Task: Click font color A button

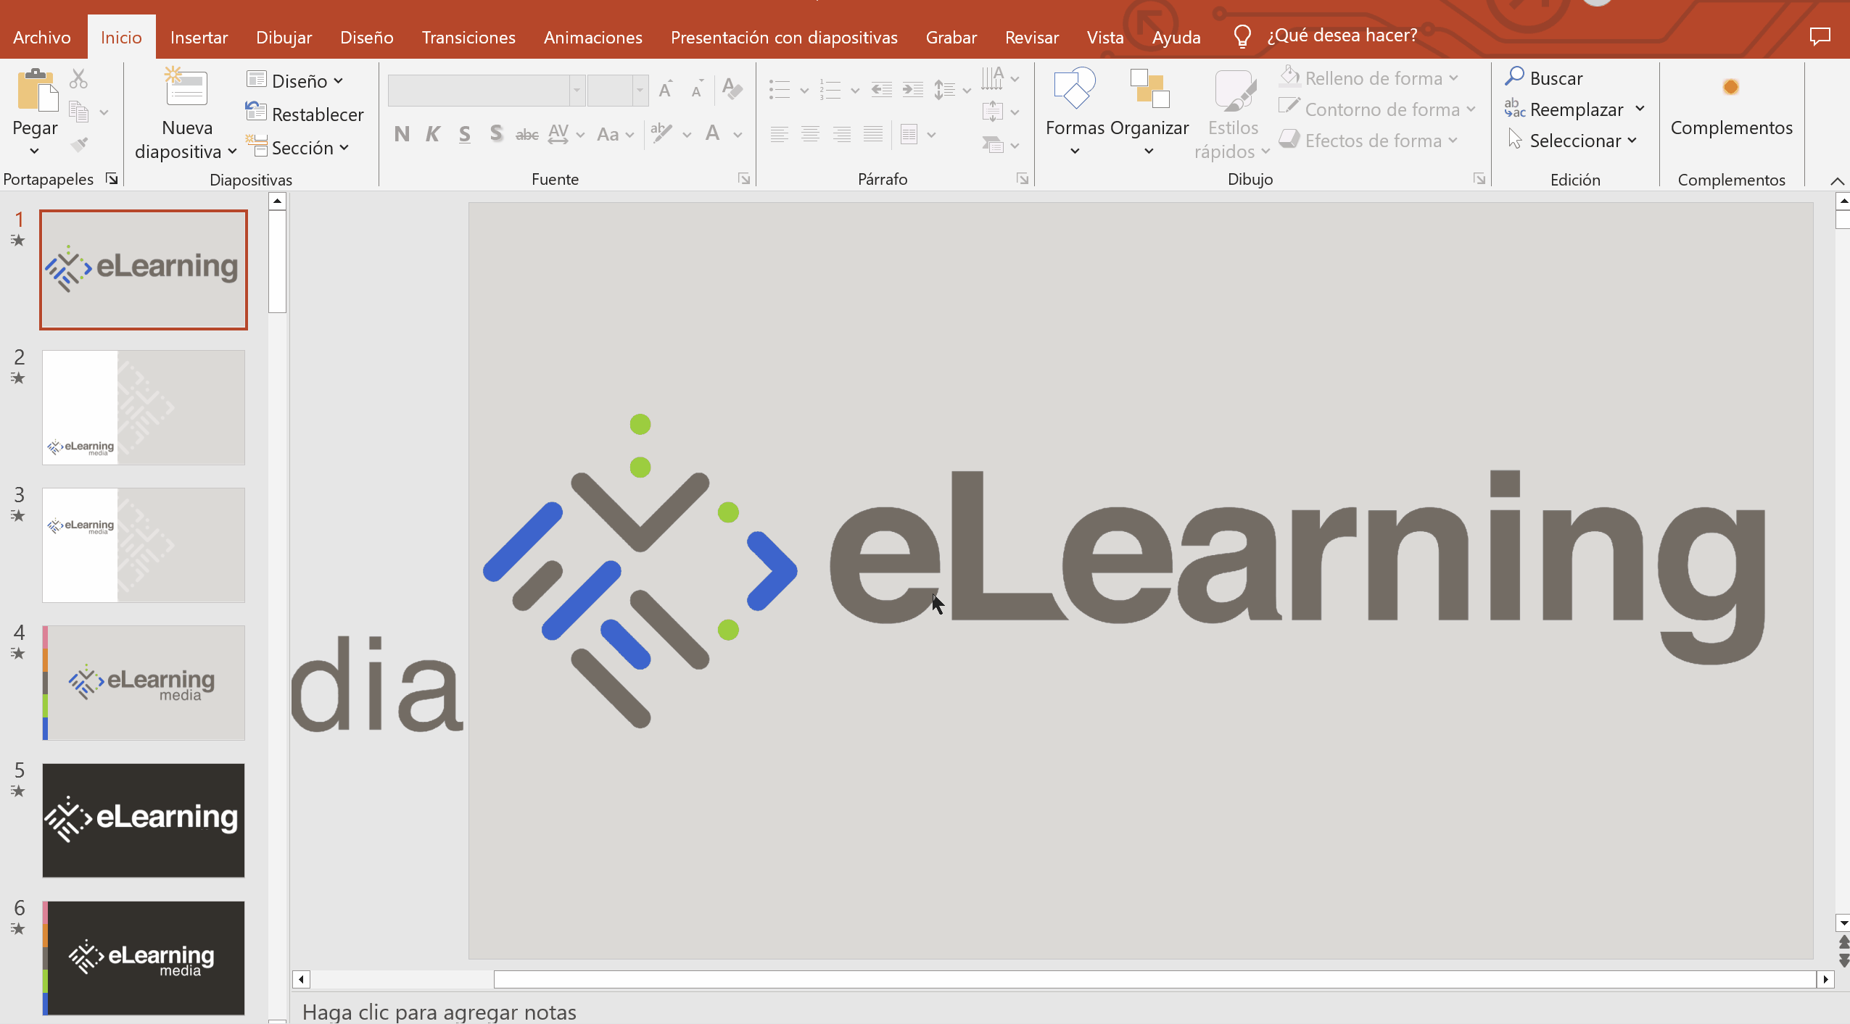Action: point(714,133)
